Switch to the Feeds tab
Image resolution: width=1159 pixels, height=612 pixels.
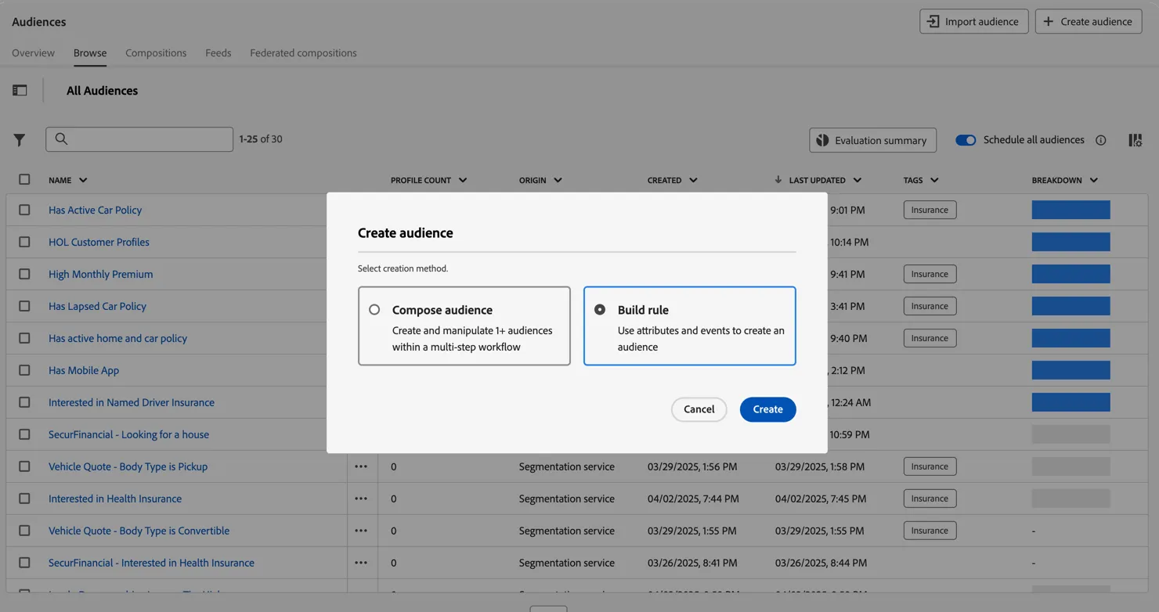point(218,53)
